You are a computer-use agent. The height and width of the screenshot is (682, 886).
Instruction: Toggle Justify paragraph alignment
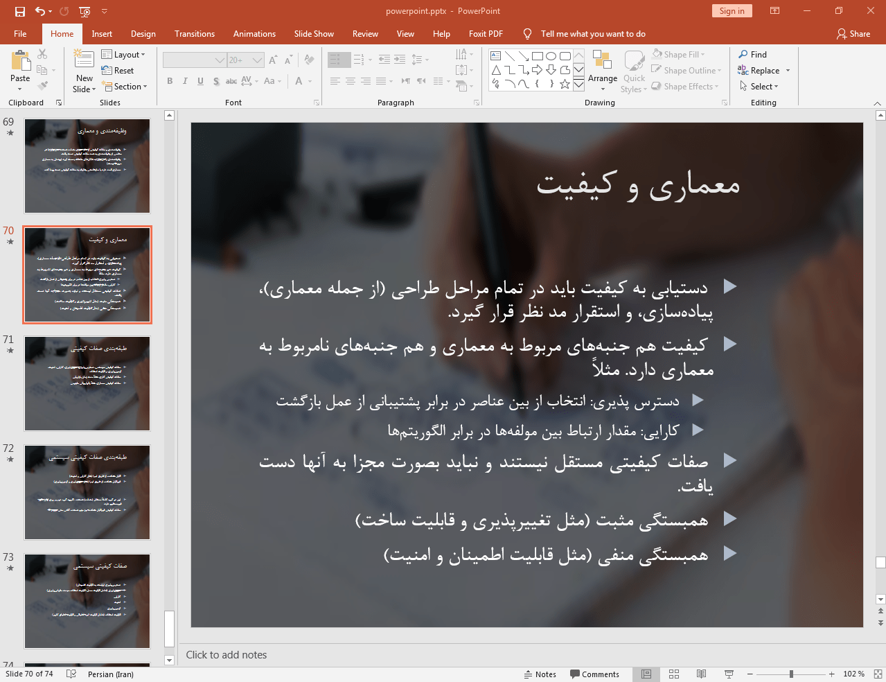click(381, 81)
